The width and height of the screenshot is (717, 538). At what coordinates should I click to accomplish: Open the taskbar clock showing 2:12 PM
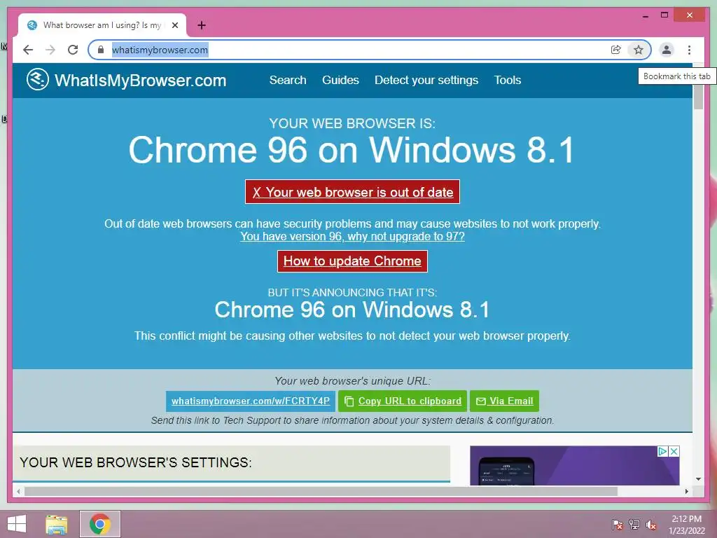click(x=686, y=524)
